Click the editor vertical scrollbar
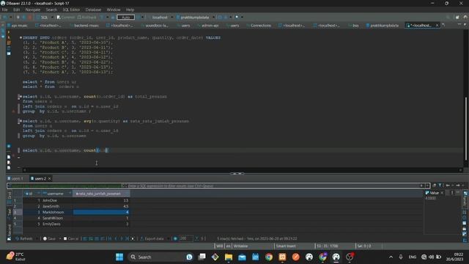This screenshot has width=469, height=264. click(465, 129)
